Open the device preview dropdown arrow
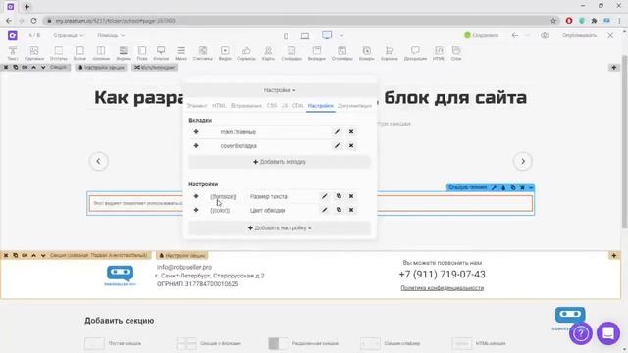The image size is (628, 353). coord(341,35)
